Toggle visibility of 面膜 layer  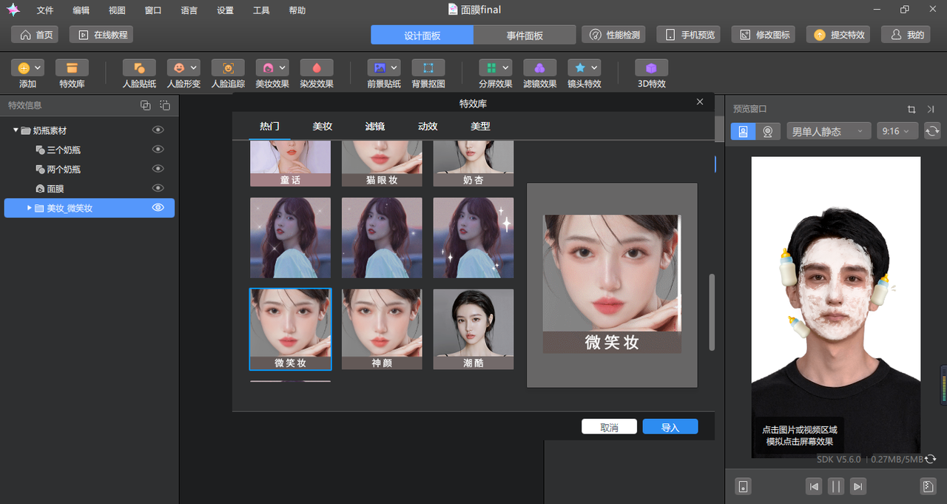158,189
